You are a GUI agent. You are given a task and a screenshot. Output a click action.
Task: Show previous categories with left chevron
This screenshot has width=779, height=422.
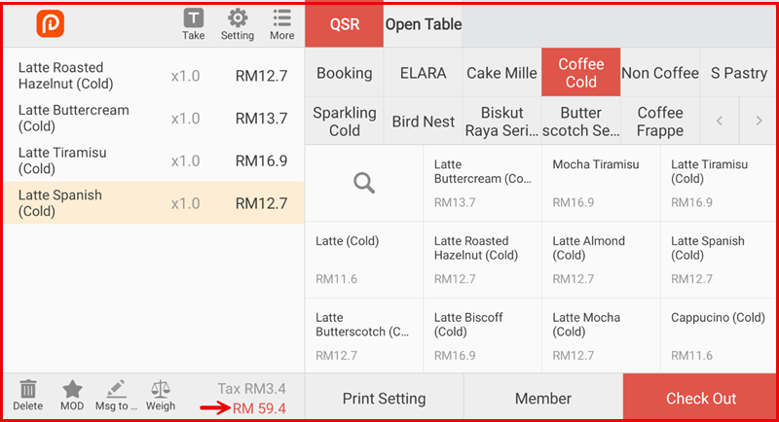(x=720, y=122)
